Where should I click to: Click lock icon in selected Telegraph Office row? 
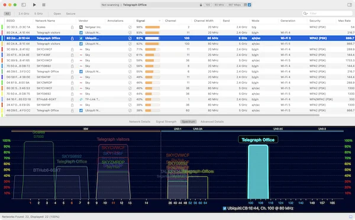72,38
